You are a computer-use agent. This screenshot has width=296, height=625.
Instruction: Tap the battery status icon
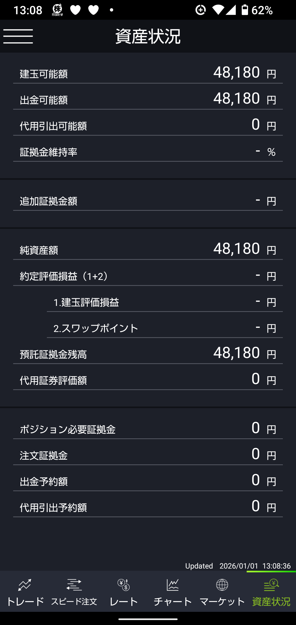pos(244,10)
